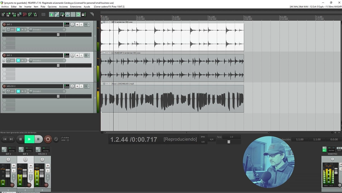The width and height of the screenshot is (342, 193).
Task: Mute the BAT 2 track
Action: pos(77,24)
